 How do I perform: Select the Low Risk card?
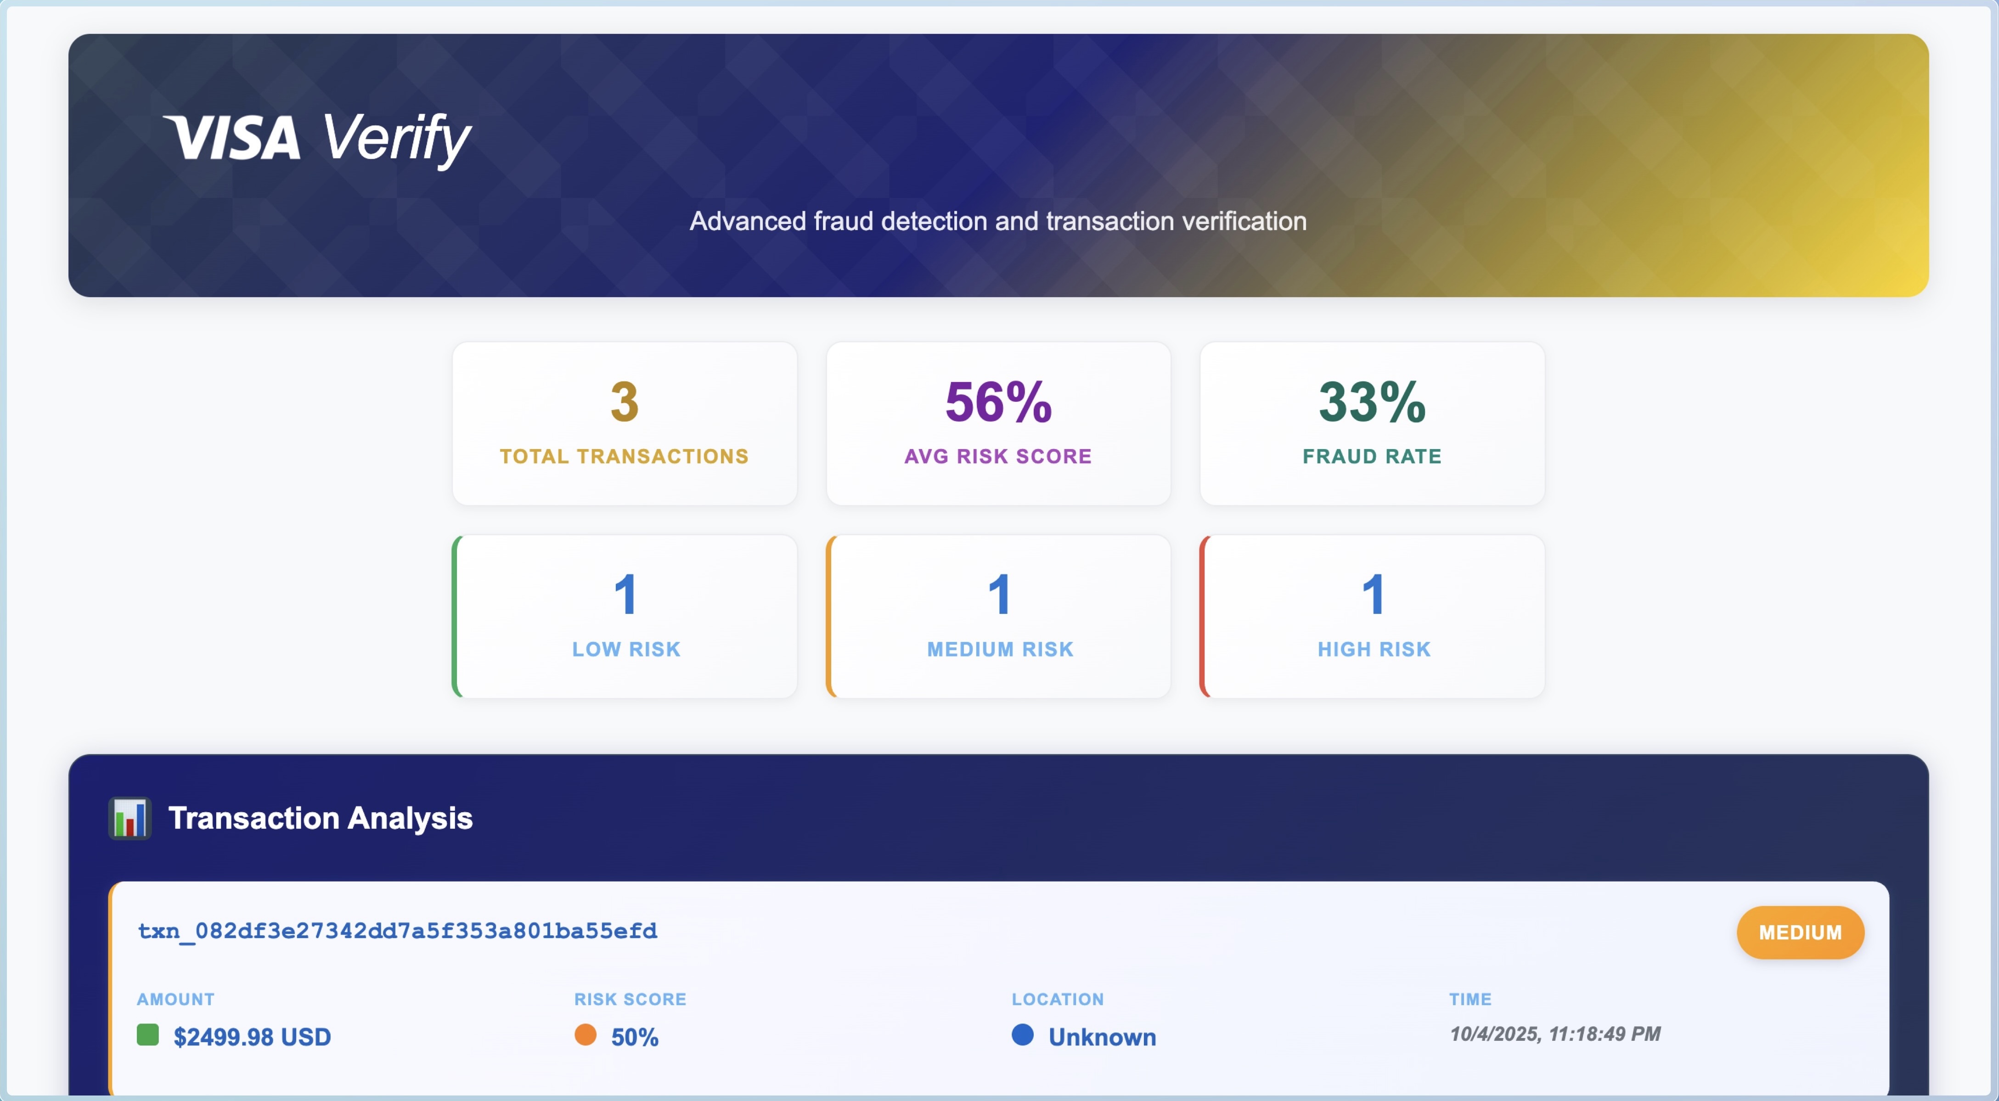click(625, 616)
